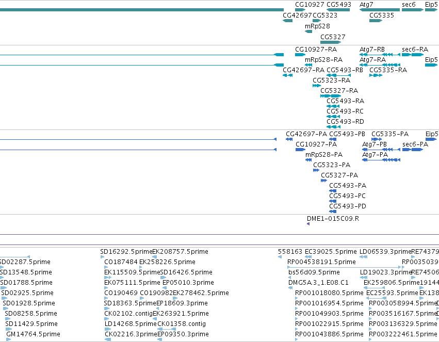Select the Atg7 gene label

click(366, 5)
